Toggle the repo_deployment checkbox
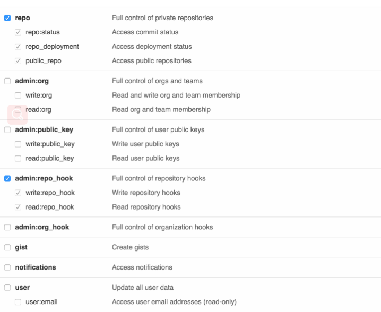Viewport: 381px width, 312px height. (x=18, y=47)
